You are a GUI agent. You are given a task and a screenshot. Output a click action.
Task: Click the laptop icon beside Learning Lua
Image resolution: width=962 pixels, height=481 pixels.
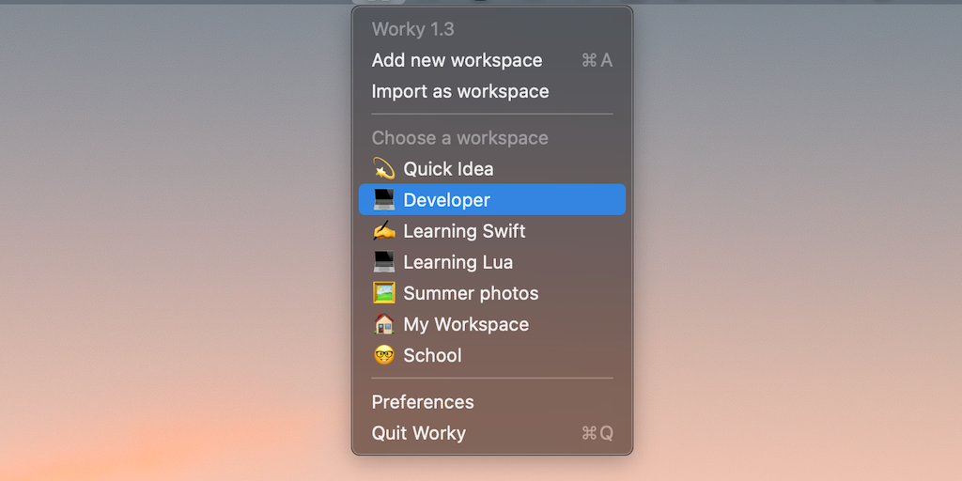[383, 262]
